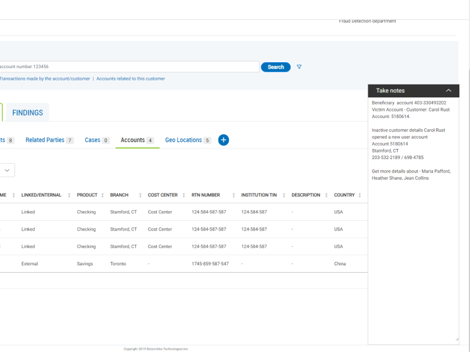Click the account number search field
The width and height of the screenshot is (470, 352).
click(x=129, y=67)
